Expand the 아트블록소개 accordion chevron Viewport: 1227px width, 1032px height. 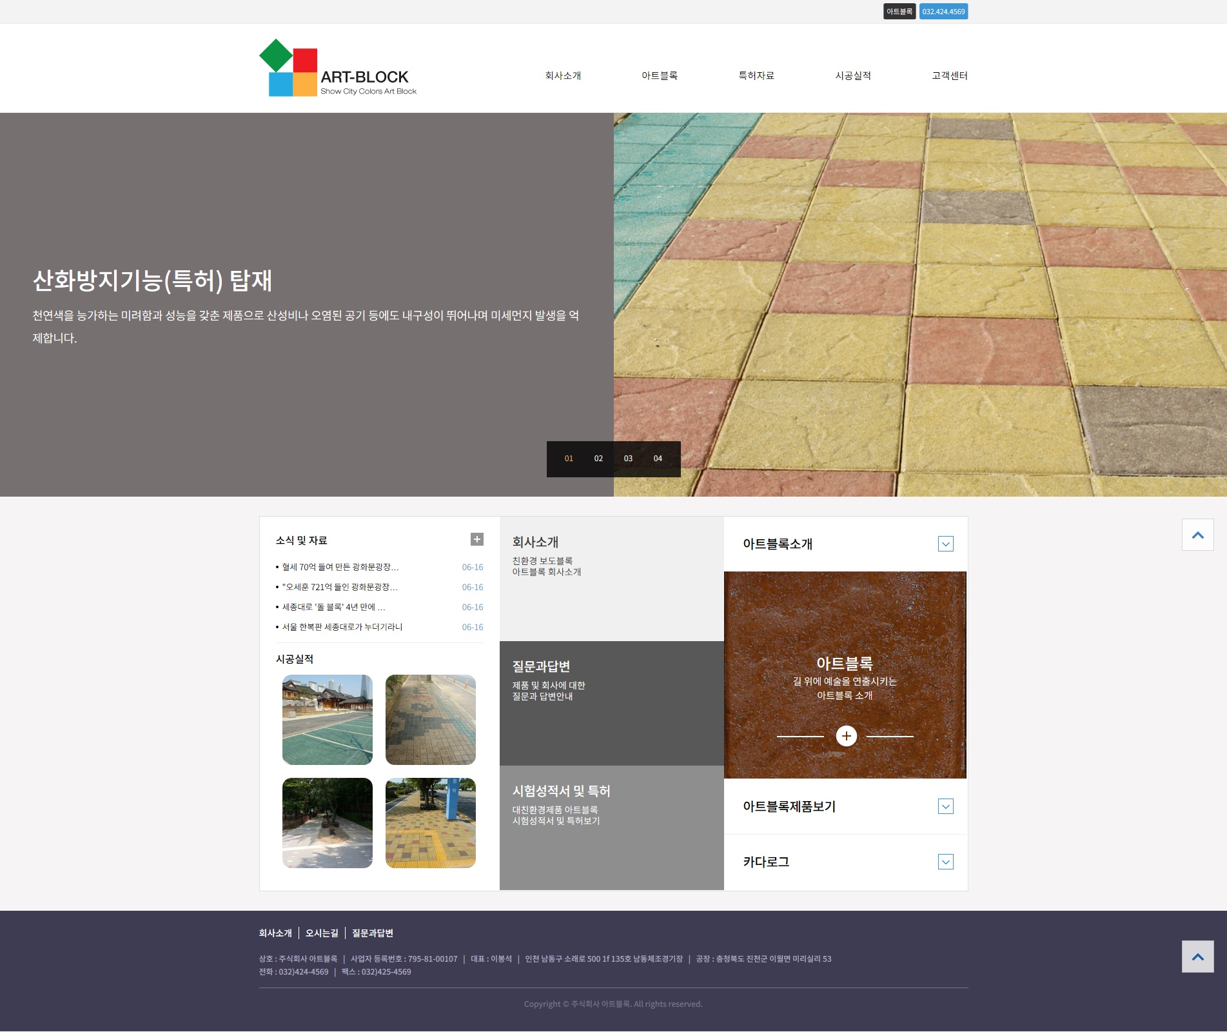[945, 544]
